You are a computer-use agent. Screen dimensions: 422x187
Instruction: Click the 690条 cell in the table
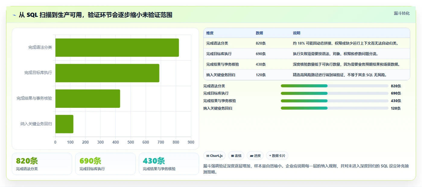click(261, 54)
